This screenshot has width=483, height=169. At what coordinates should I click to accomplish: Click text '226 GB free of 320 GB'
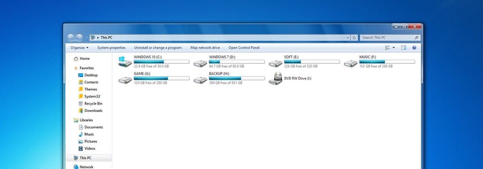[300, 66]
